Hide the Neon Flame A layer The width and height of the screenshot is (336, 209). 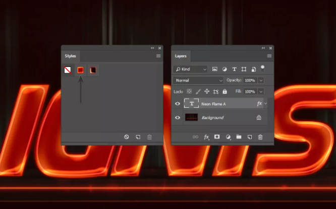click(x=178, y=104)
